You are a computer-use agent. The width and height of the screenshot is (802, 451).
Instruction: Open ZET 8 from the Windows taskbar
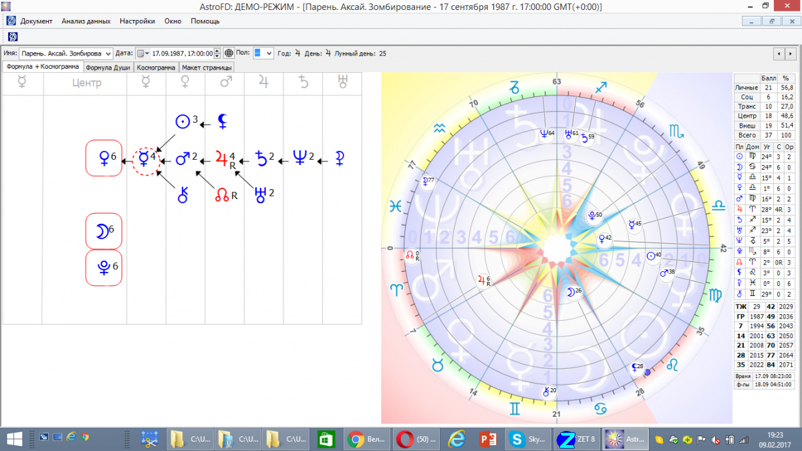(x=576, y=439)
